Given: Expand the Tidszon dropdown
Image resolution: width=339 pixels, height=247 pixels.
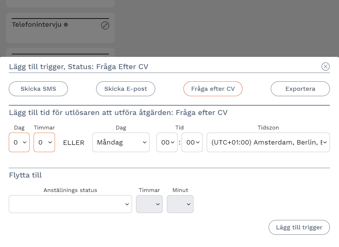Looking at the screenshot, I should [x=268, y=142].
